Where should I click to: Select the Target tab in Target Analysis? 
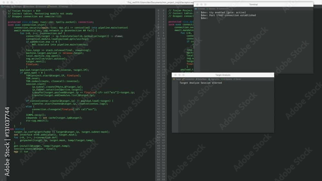click(x=177, y=79)
